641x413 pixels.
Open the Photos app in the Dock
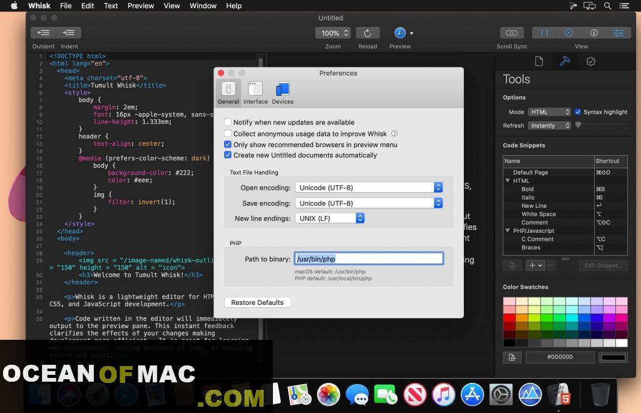coord(328,395)
